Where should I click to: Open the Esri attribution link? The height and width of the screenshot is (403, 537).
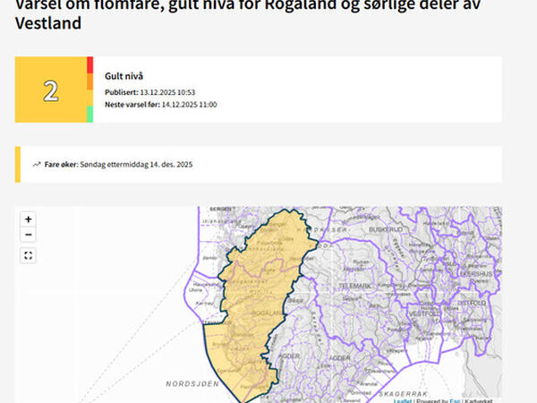pos(455,400)
